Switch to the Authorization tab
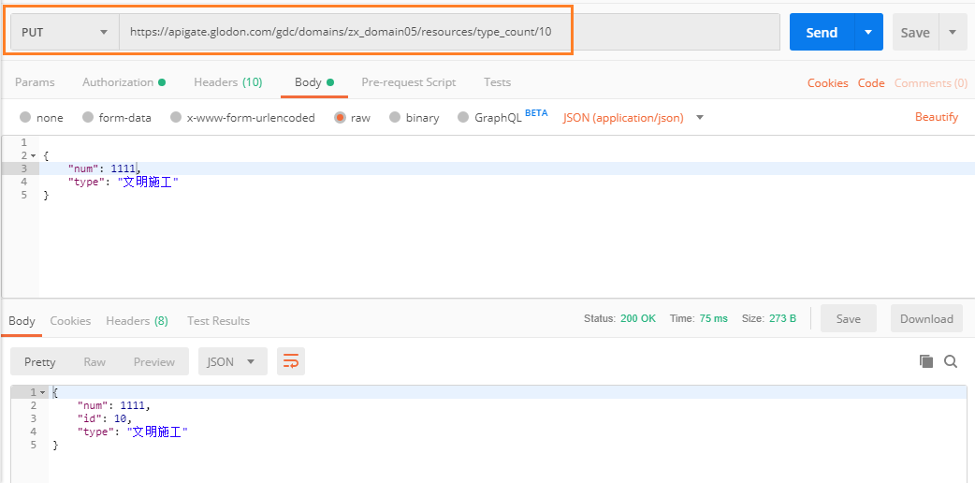975x483 pixels. coord(124,82)
